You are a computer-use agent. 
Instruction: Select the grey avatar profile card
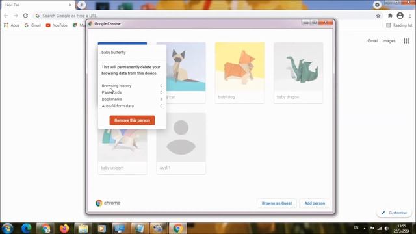[181, 144]
